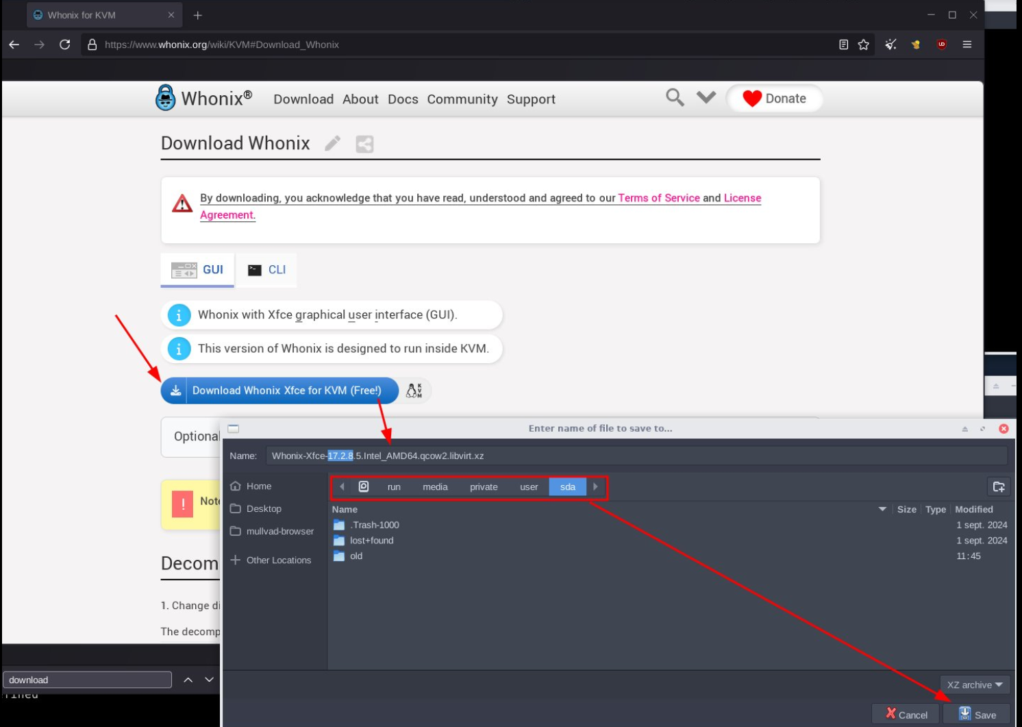Screen dimensions: 1022x727
Task: Click the path bar left arrow
Action: (x=342, y=486)
